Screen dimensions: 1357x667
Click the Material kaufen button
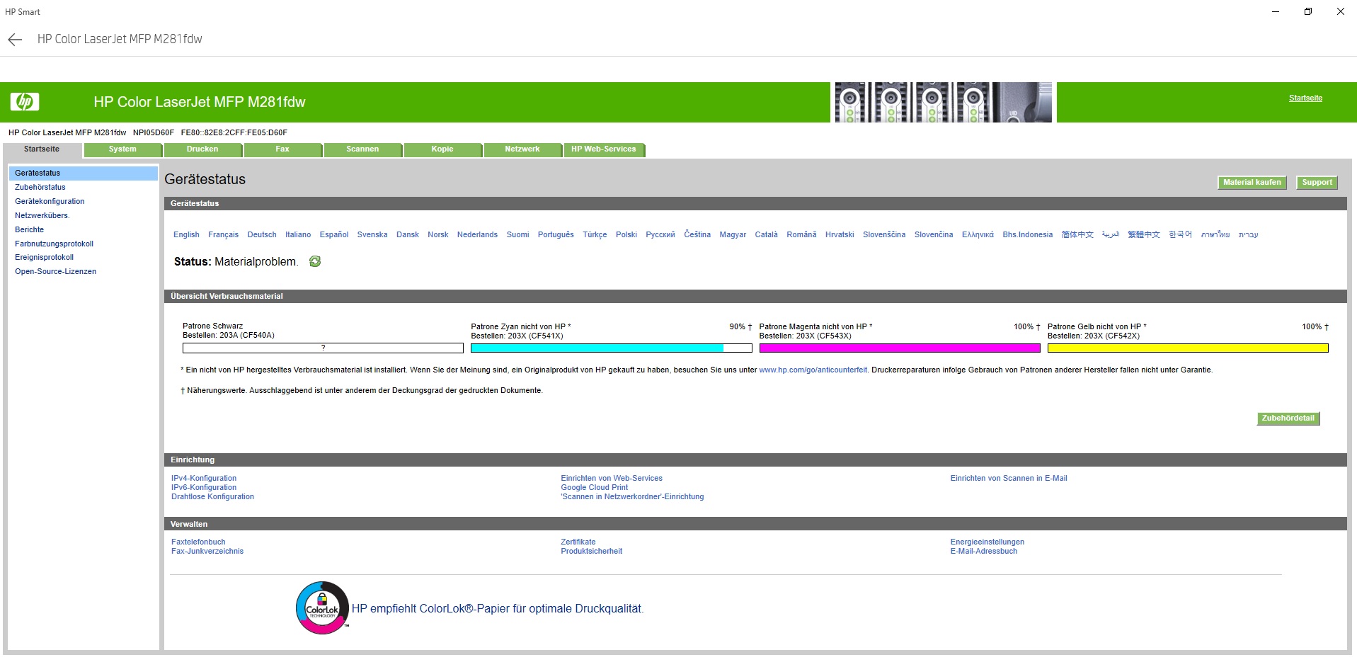pyautogui.click(x=1252, y=183)
